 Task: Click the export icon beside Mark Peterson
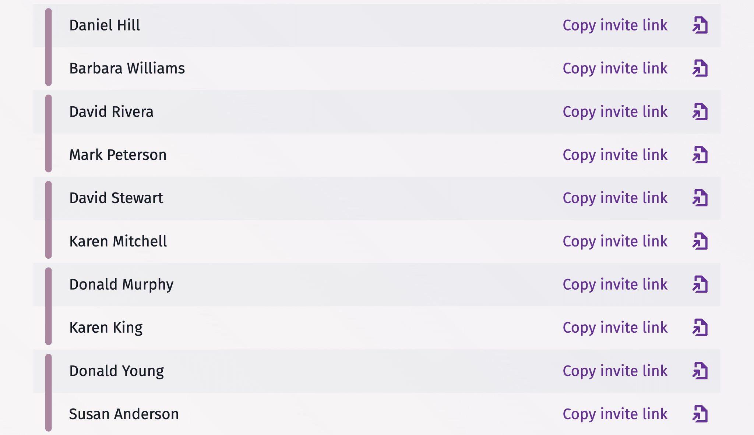pos(700,155)
